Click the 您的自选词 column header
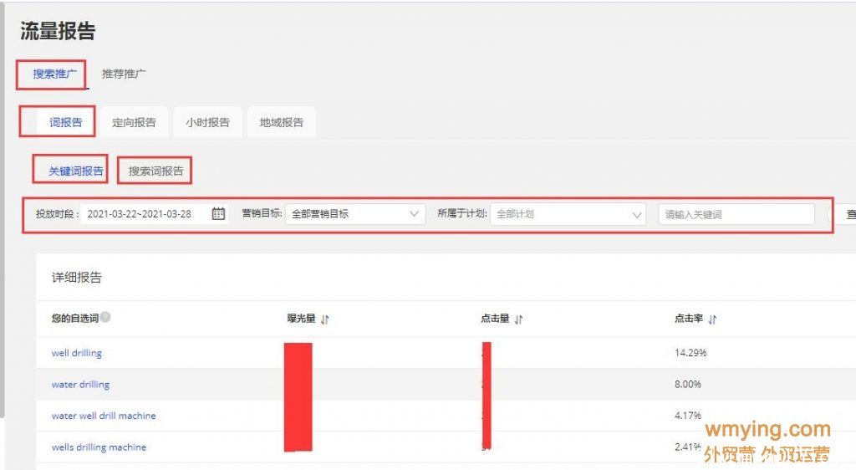 [x=74, y=318]
